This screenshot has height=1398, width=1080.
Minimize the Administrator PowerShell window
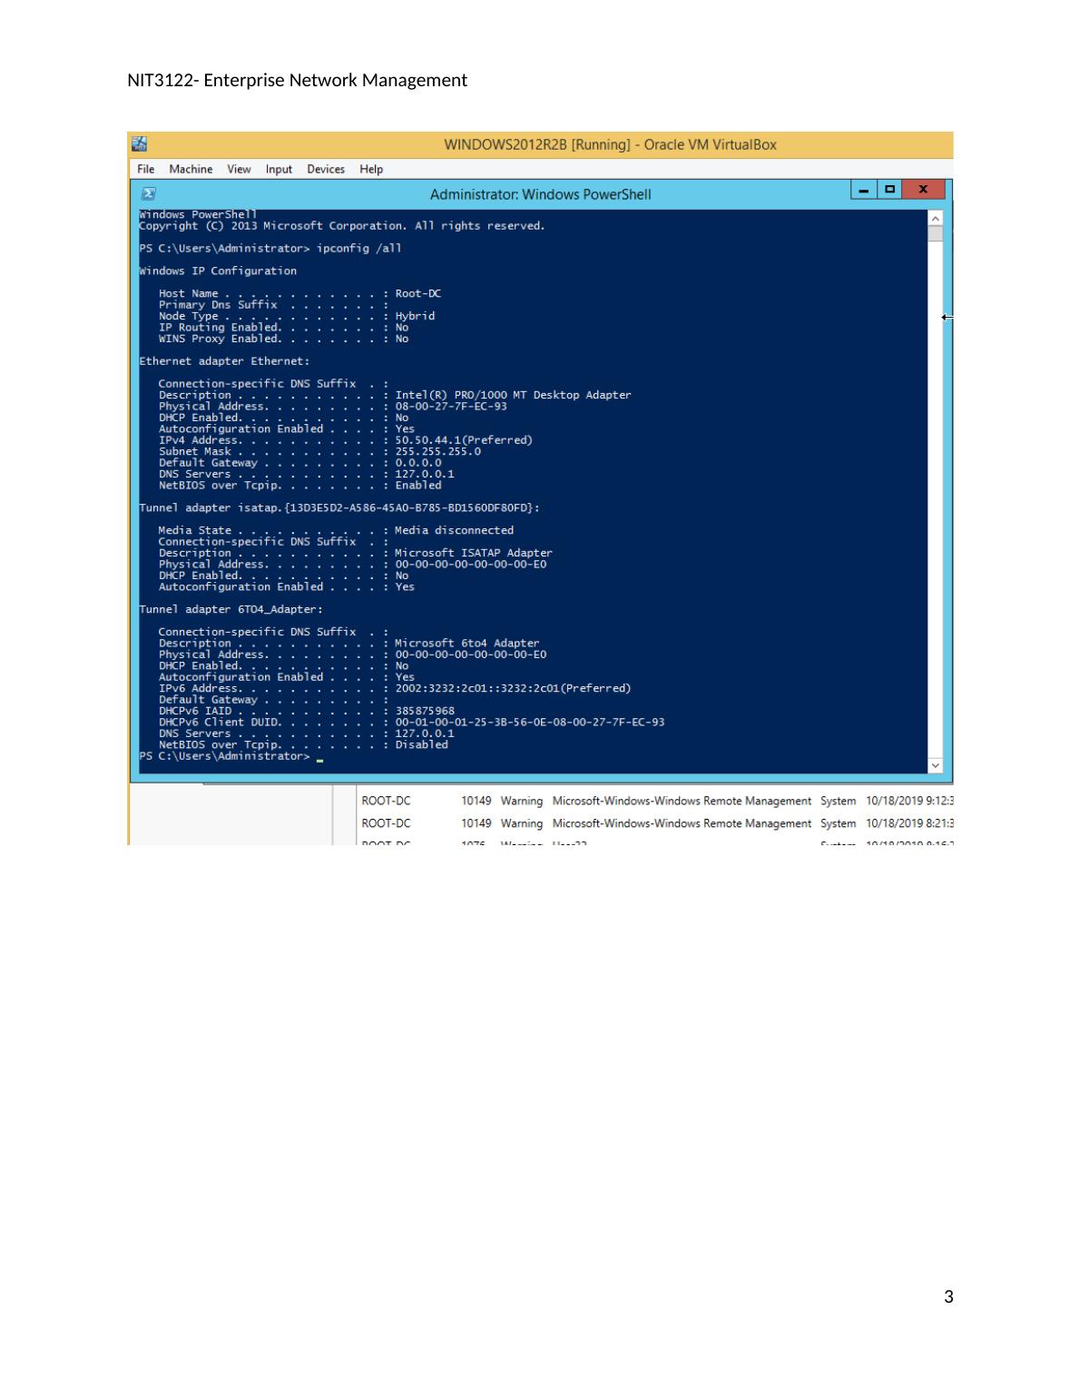tap(864, 190)
